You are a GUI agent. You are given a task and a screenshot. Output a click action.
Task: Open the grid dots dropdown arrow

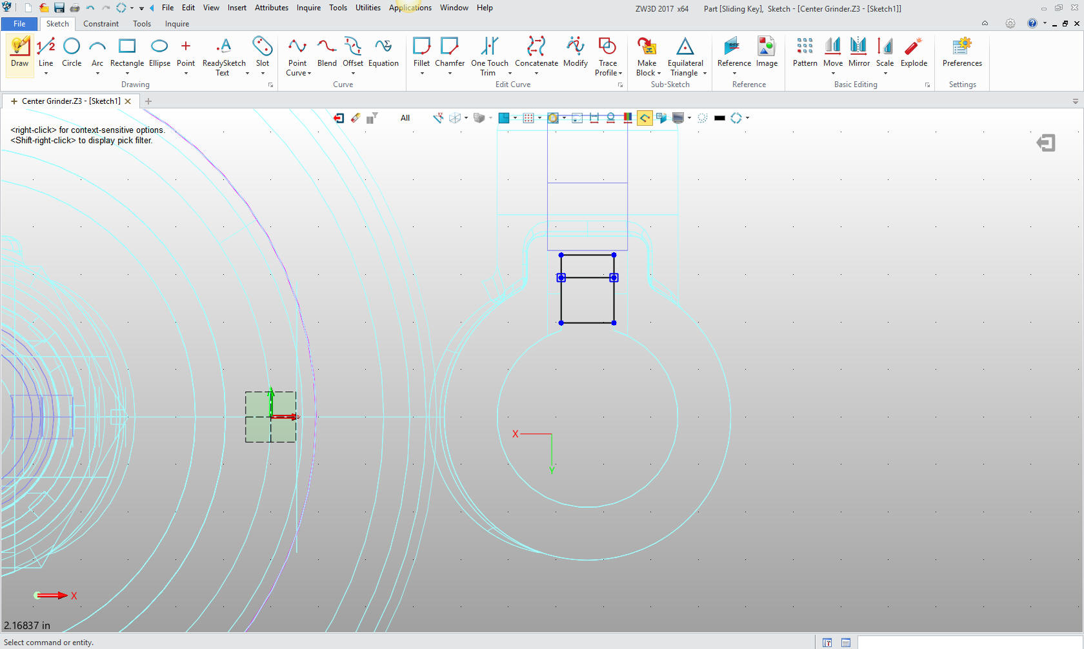pyautogui.click(x=539, y=118)
